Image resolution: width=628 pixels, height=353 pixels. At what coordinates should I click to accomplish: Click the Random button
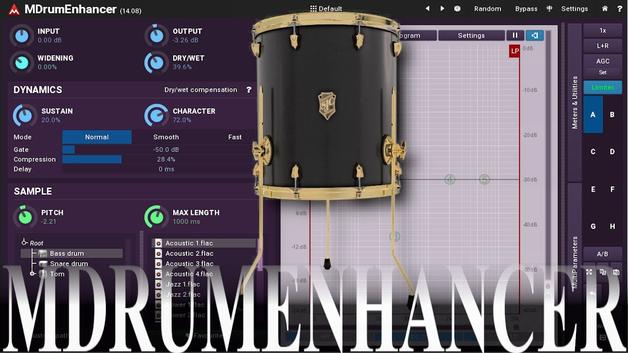pos(488,9)
